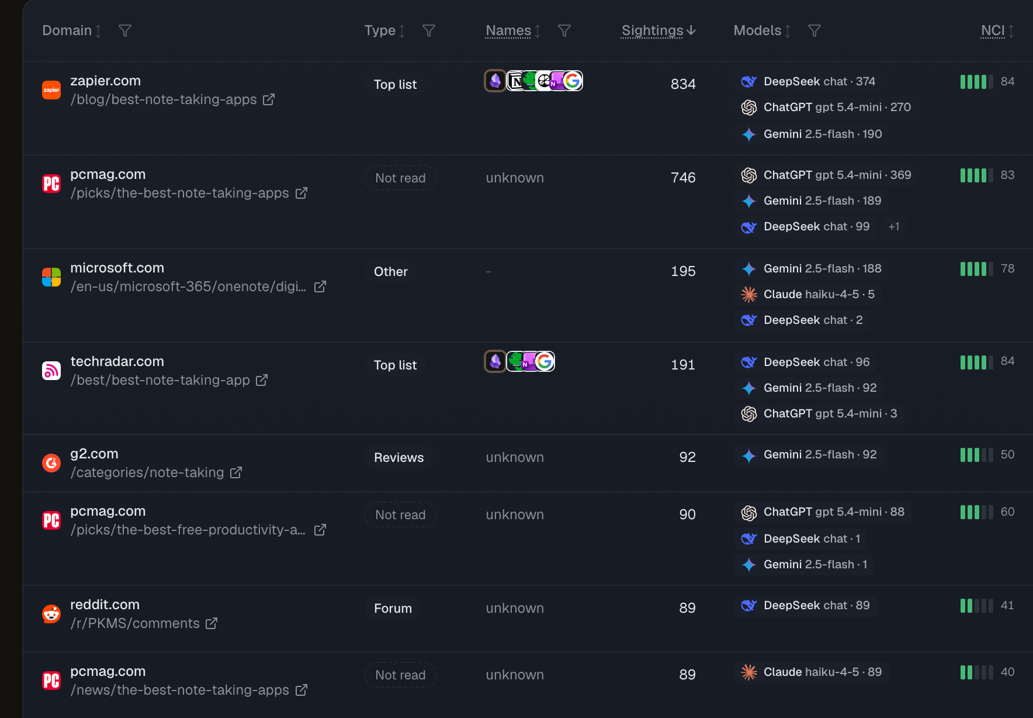Open the Type column filter
The width and height of the screenshot is (1033, 718).
428,30
